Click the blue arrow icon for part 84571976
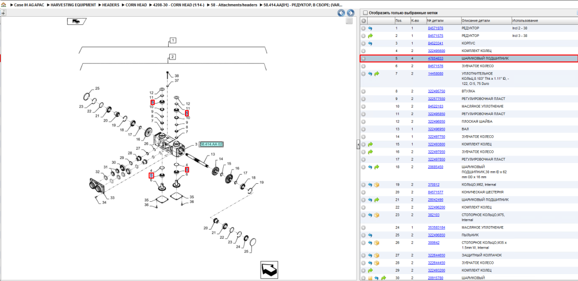 tap(370, 28)
